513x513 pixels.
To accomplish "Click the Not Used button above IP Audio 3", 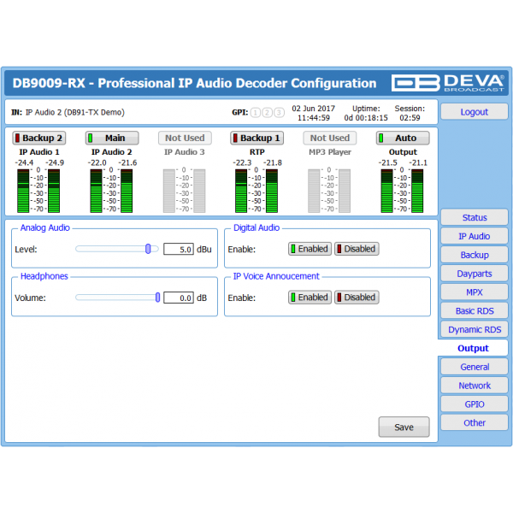I will coord(185,138).
